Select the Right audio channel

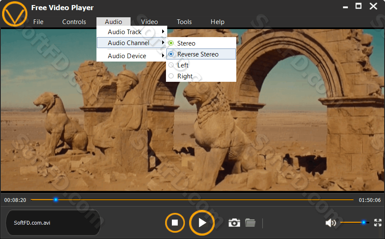(201, 76)
